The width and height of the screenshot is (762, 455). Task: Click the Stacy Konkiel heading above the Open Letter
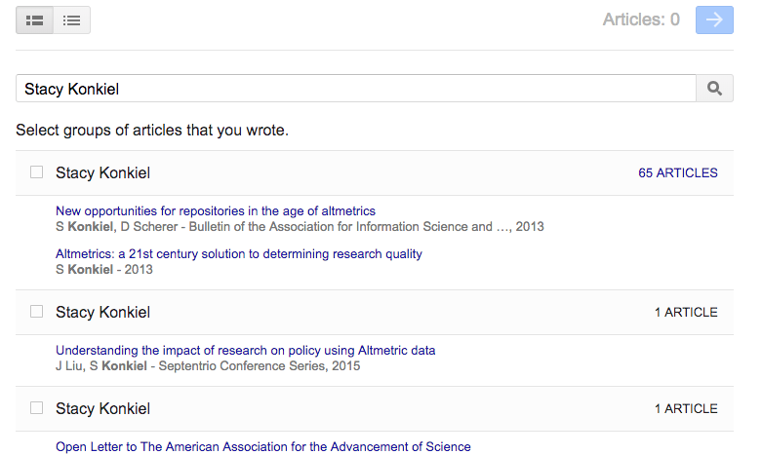[x=102, y=409]
